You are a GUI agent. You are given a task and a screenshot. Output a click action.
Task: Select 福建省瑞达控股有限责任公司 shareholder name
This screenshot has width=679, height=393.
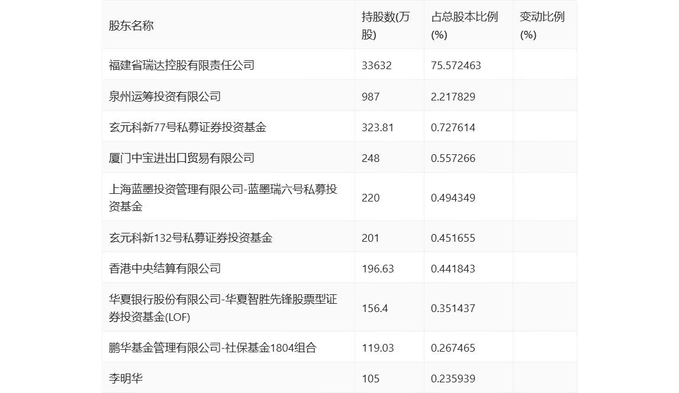[182, 65]
